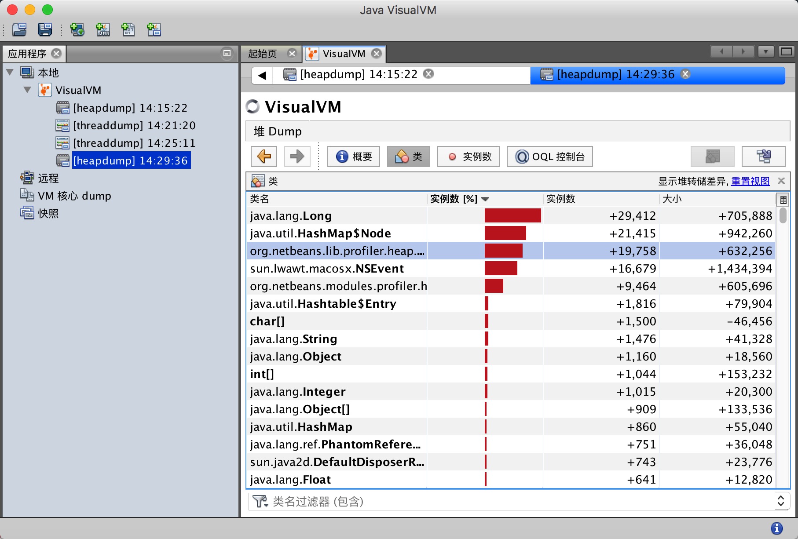Select the VM 核心 dump node
This screenshot has width=798, height=539.
coord(66,196)
